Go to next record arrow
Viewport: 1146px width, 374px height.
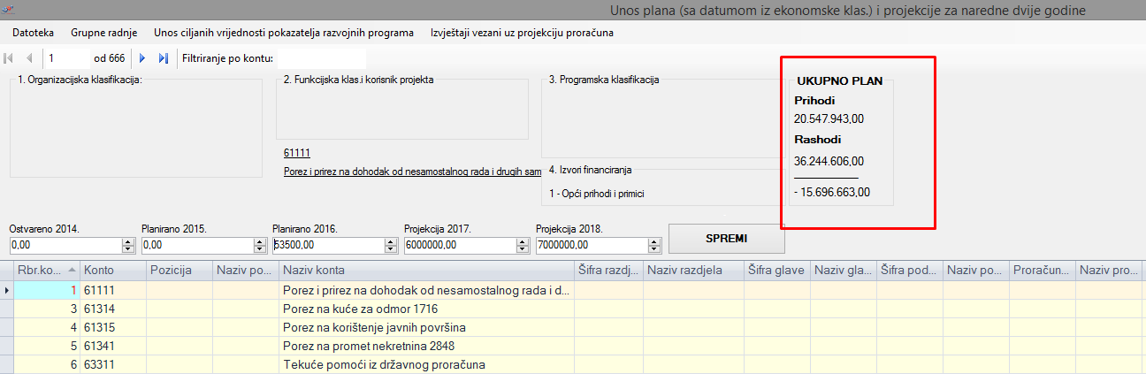[x=141, y=58]
